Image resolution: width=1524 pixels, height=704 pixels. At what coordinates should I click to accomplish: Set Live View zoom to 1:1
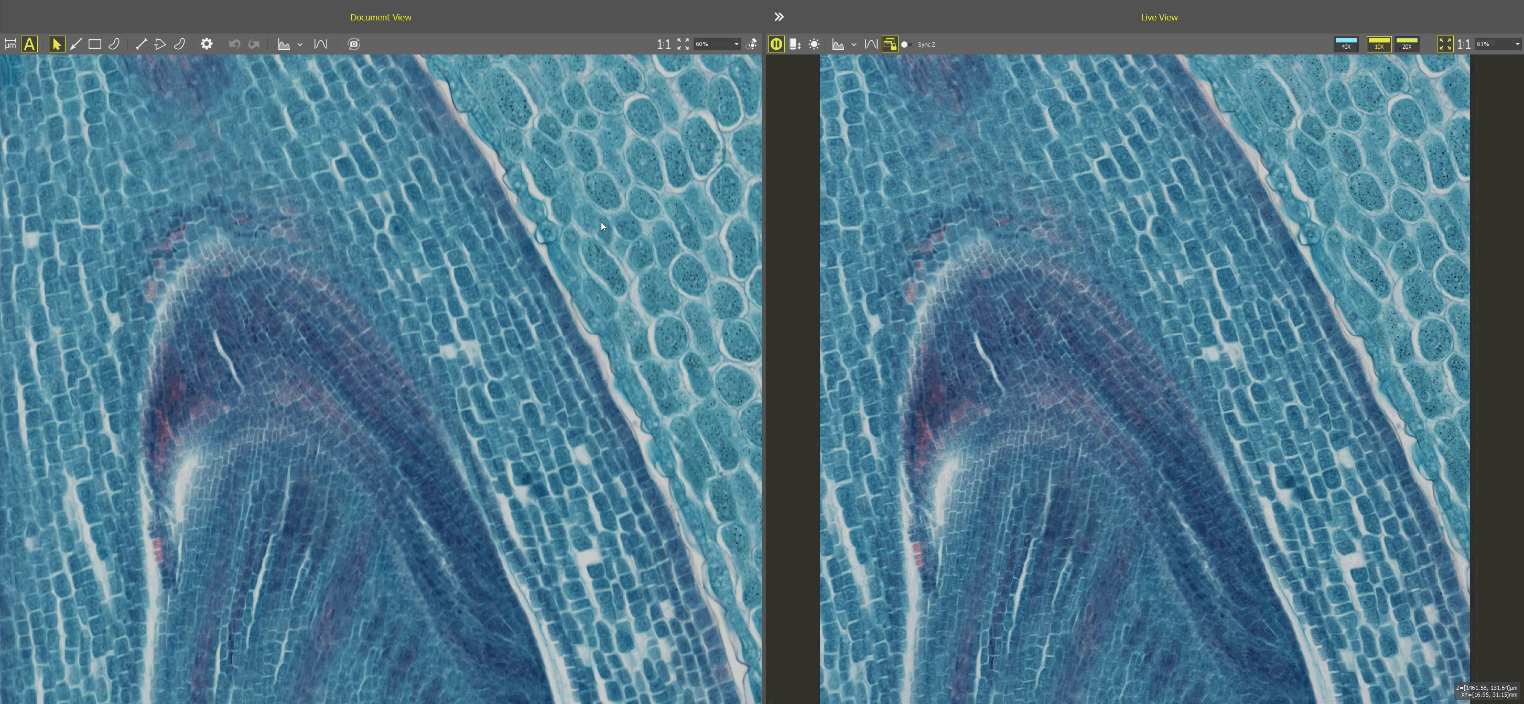(x=1464, y=45)
